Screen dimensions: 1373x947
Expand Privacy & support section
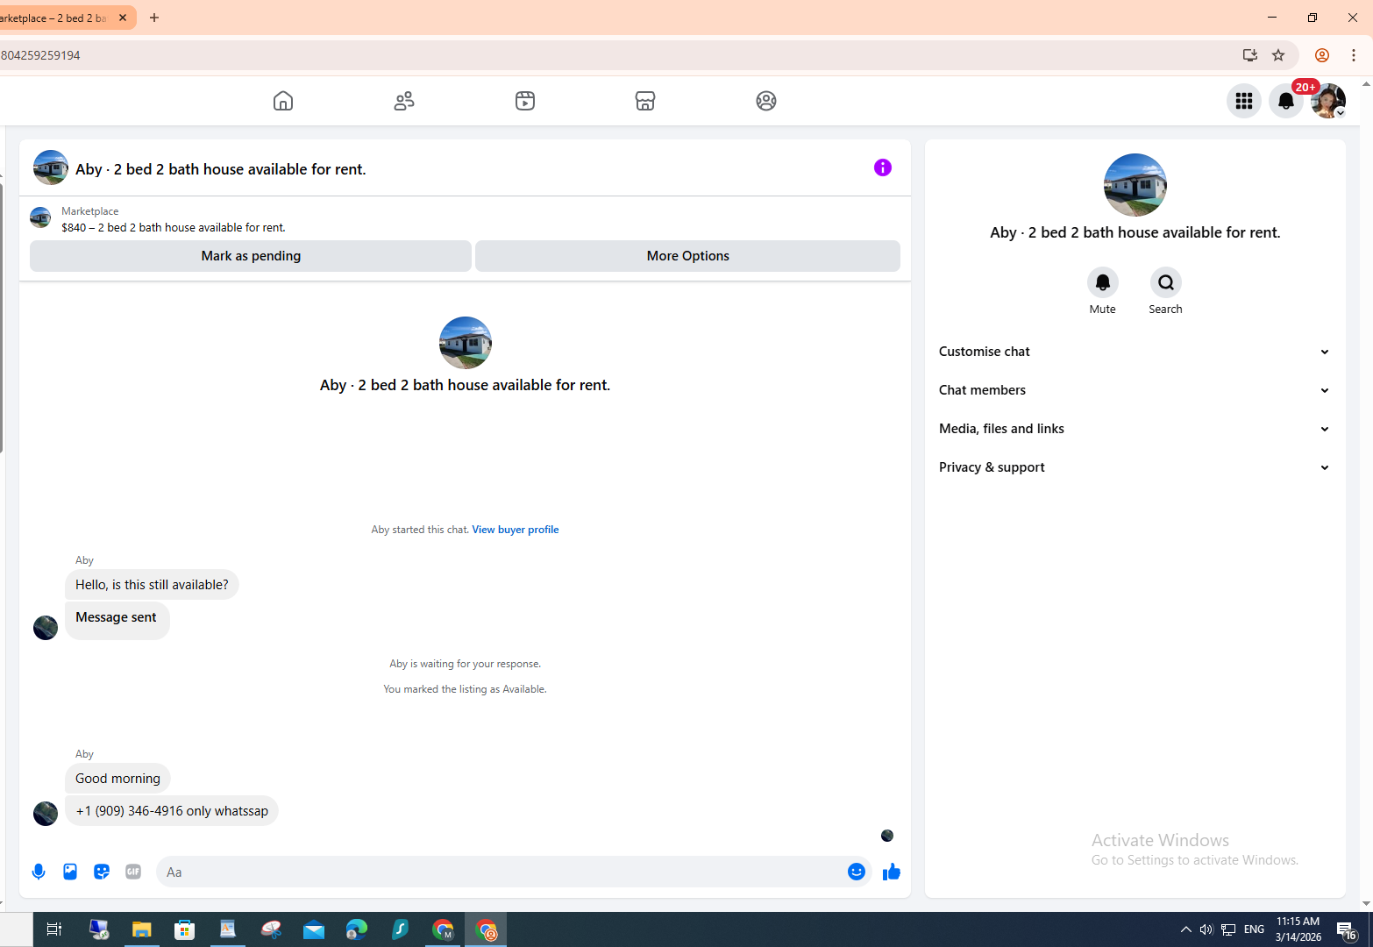[x=1135, y=467]
